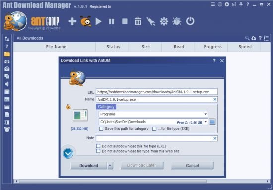Click the dialog's question mark help button

click(x=214, y=61)
